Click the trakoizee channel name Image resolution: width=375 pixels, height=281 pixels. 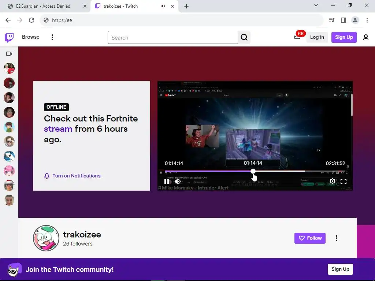click(82, 235)
